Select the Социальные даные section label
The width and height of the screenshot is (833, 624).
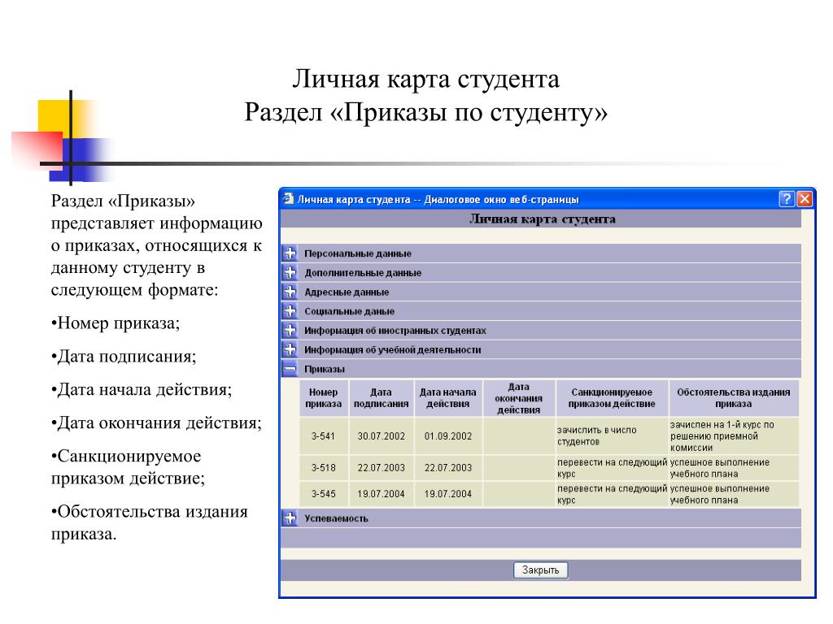349,311
